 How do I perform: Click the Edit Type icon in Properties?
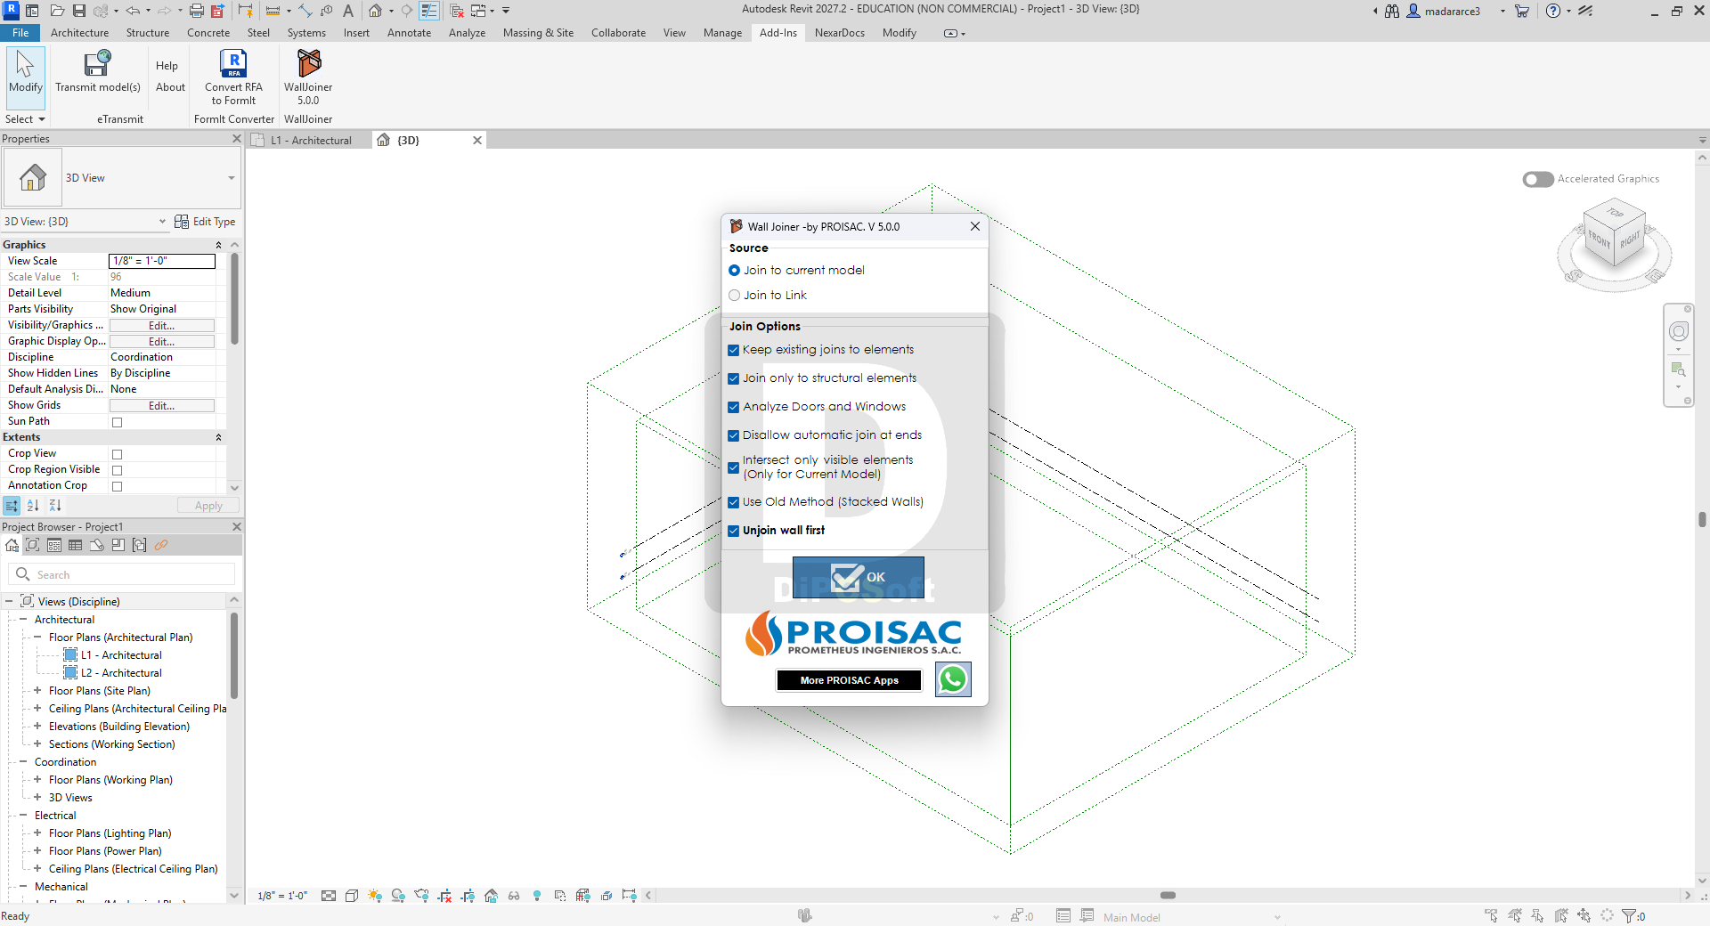pyautogui.click(x=182, y=222)
